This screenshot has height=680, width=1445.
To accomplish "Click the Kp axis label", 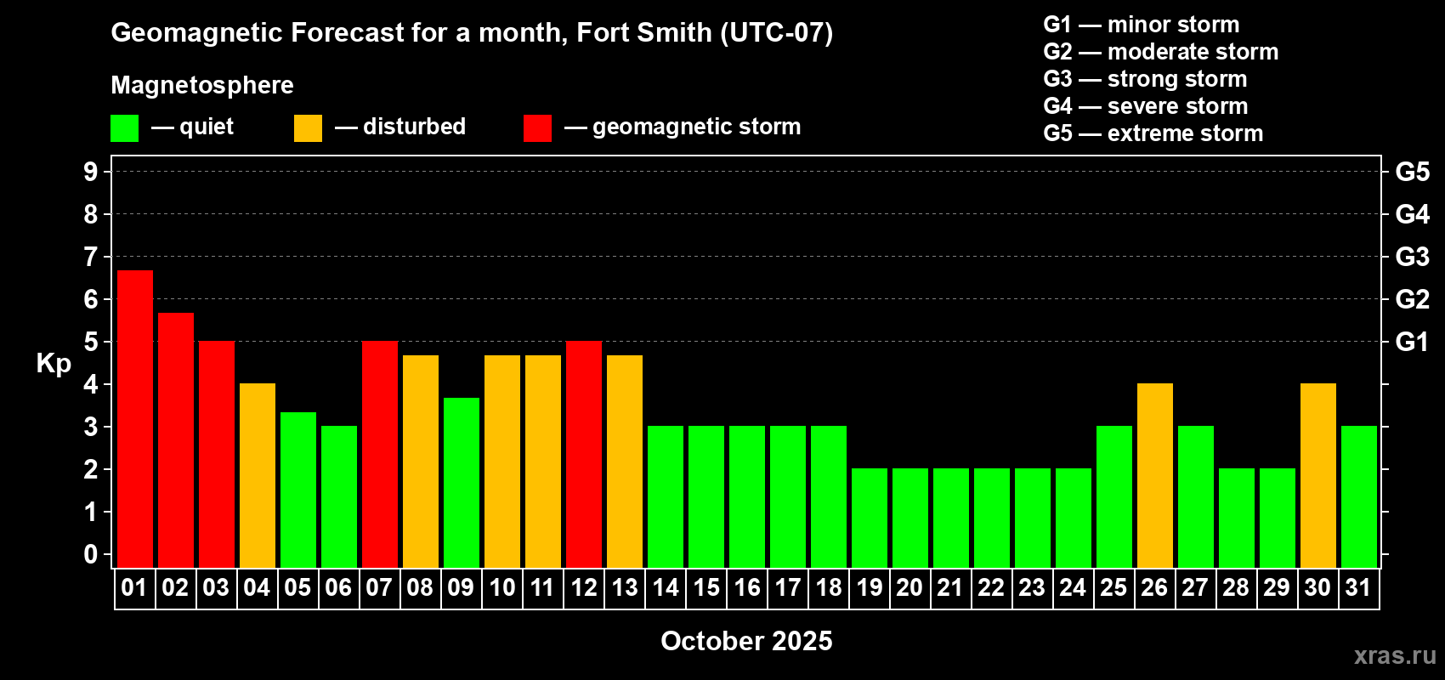I will point(54,364).
